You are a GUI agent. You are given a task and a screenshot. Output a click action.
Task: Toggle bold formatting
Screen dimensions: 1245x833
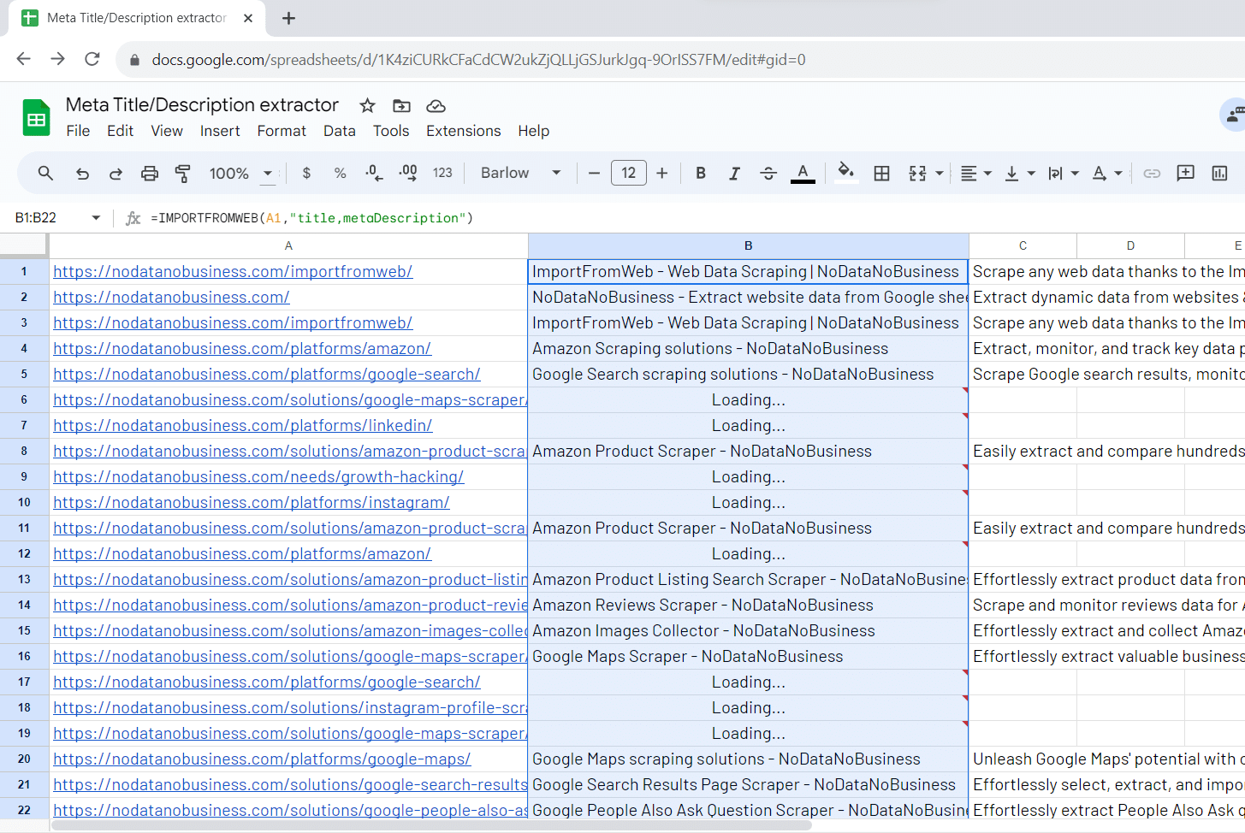701,174
